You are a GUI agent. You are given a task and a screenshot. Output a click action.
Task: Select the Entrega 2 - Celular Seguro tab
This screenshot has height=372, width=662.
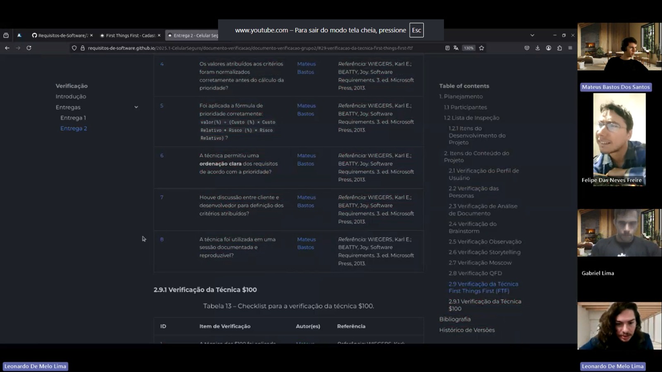click(192, 36)
